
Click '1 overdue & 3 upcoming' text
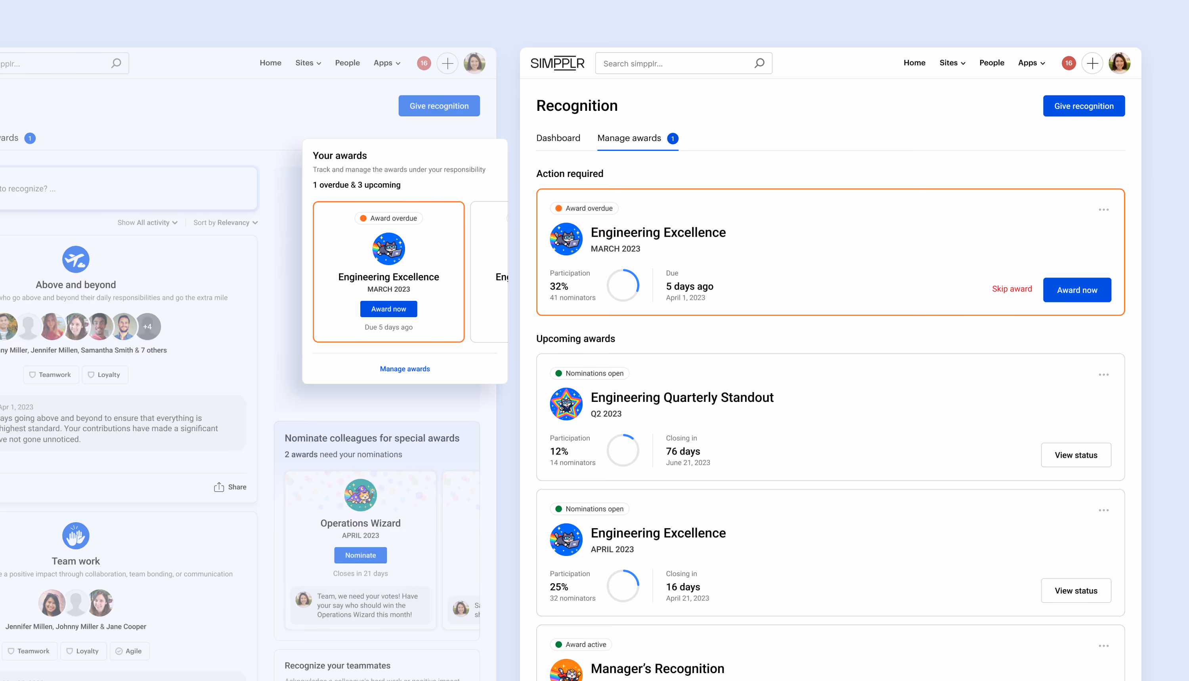[x=357, y=185]
